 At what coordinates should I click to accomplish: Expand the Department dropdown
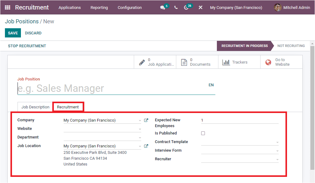(140, 137)
